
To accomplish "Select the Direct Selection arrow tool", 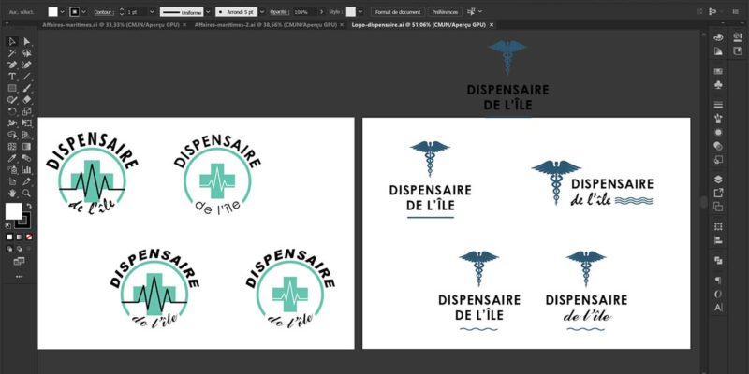I will click(x=27, y=41).
